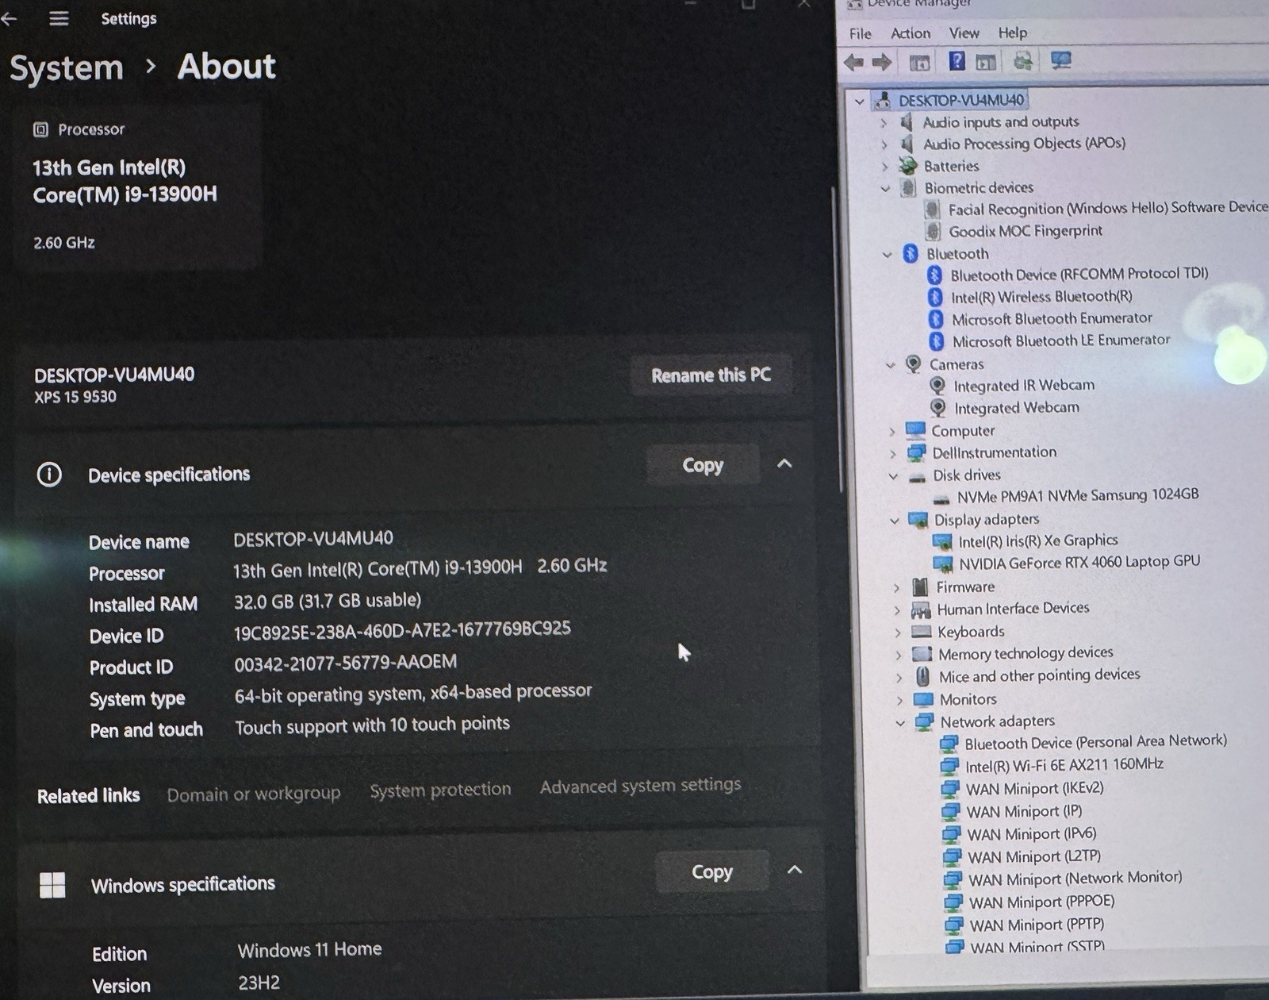
Task: Open the Help menu in Device Manager
Action: pos(1013,33)
